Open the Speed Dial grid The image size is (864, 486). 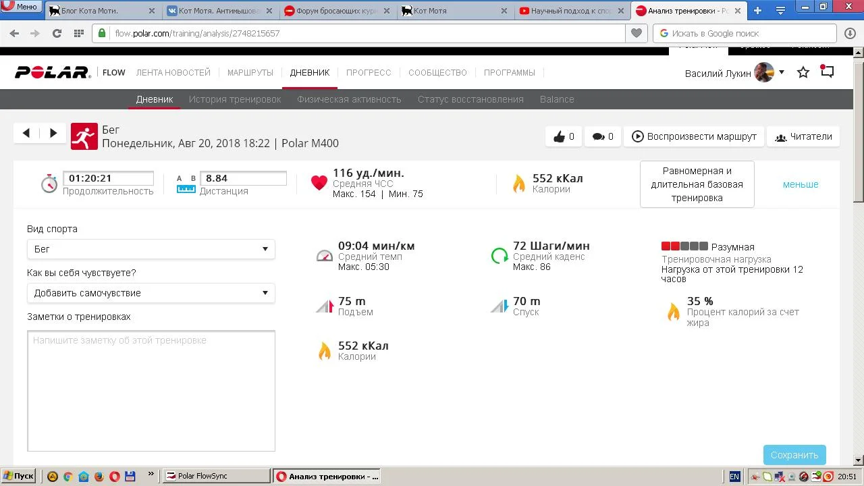pyautogui.click(x=79, y=33)
